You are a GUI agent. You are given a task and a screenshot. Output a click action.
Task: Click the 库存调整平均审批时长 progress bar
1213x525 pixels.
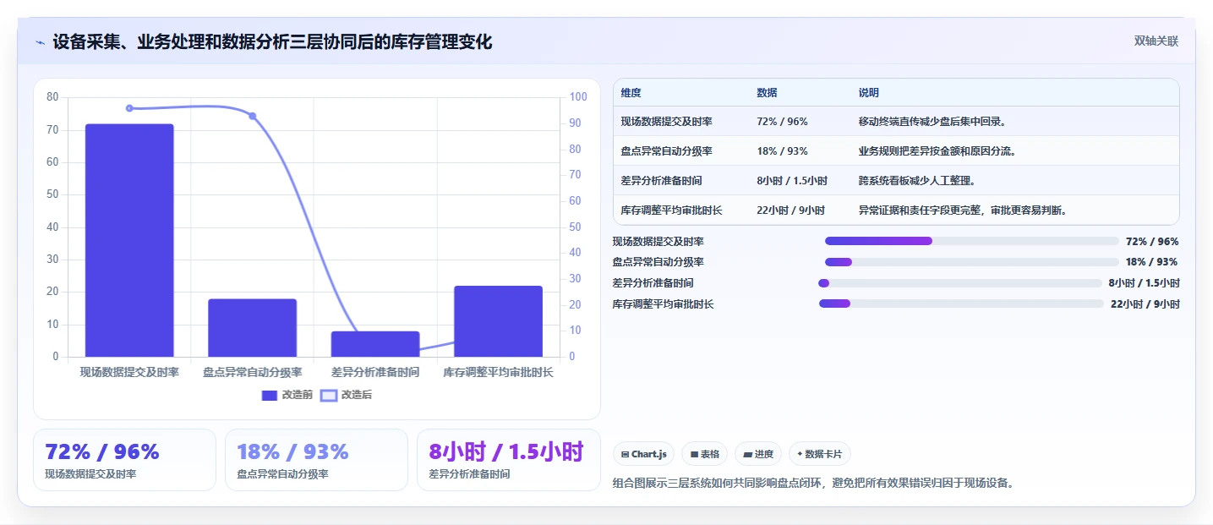coord(961,304)
